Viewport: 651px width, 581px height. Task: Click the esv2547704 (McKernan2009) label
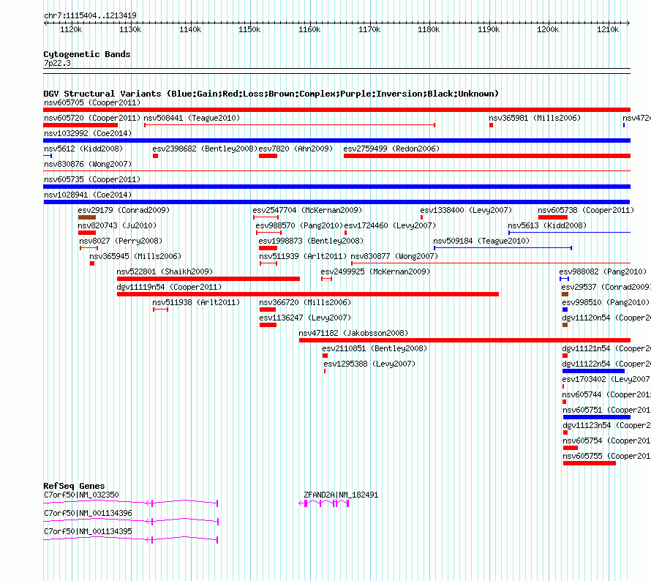coord(307,210)
